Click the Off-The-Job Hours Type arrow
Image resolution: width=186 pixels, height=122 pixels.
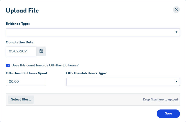coord(176,82)
